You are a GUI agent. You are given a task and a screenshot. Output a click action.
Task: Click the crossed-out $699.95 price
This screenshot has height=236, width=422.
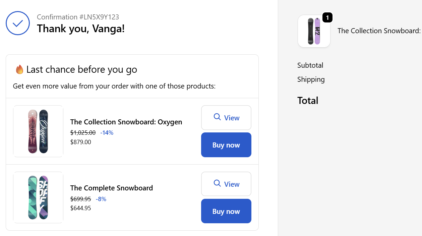click(80, 199)
